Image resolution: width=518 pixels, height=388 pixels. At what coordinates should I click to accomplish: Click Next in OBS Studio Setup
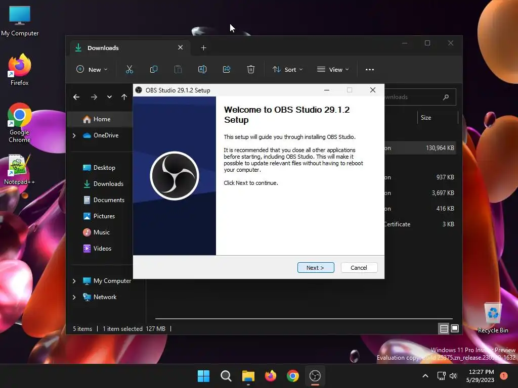click(x=316, y=268)
